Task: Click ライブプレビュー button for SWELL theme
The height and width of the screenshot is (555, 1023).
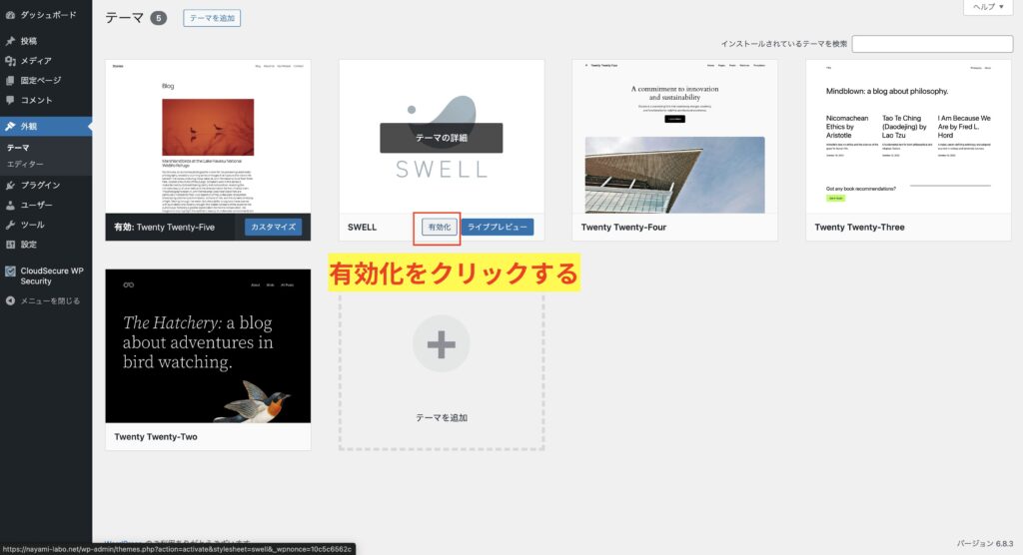Action: [497, 228]
